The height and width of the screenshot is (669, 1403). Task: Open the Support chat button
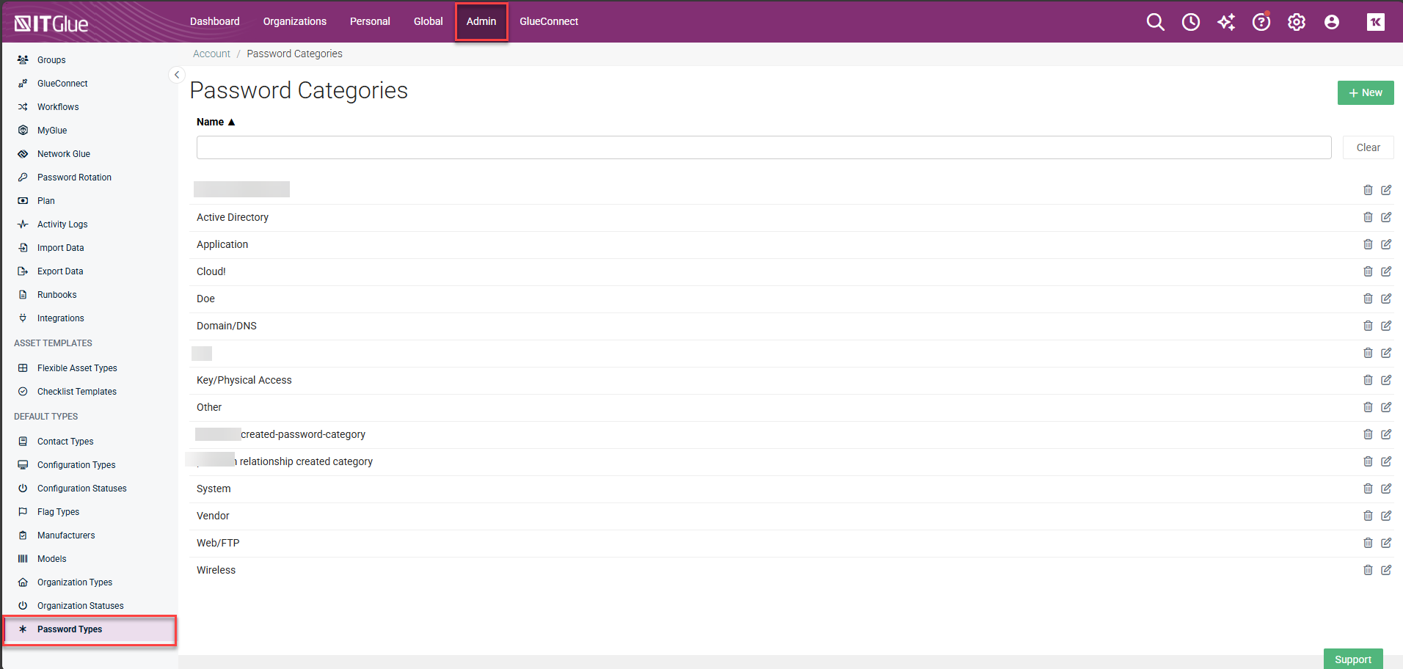click(1352, 659)
